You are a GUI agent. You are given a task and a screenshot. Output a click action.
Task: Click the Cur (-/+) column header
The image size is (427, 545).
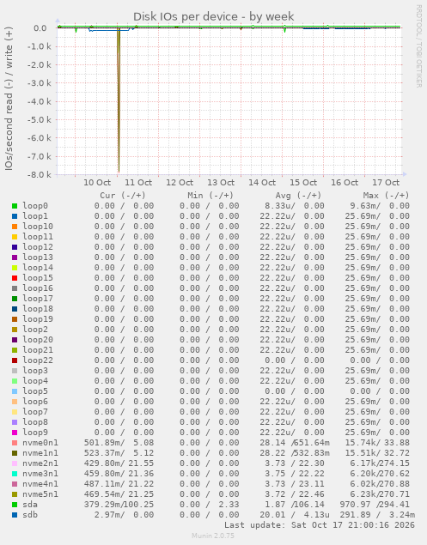(x=123, y=196)
